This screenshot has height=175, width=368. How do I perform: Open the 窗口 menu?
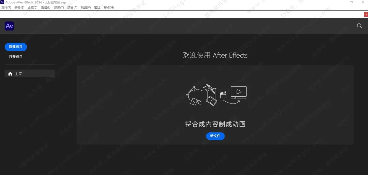point(97,7)
